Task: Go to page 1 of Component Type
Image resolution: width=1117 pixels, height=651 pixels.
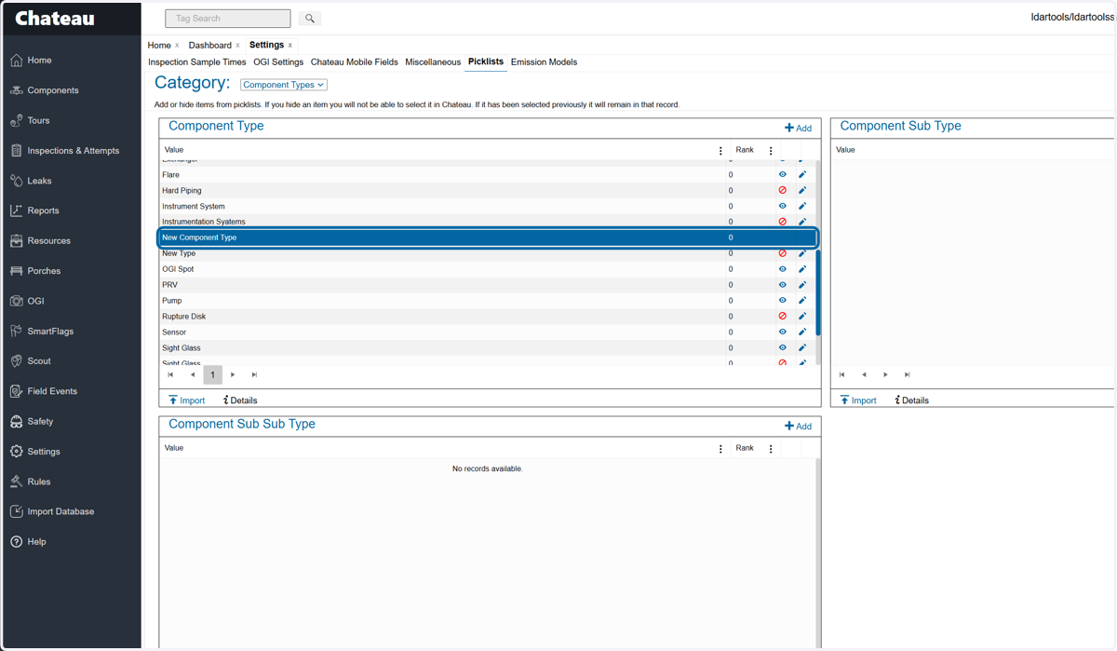Action: pos(212,374)
